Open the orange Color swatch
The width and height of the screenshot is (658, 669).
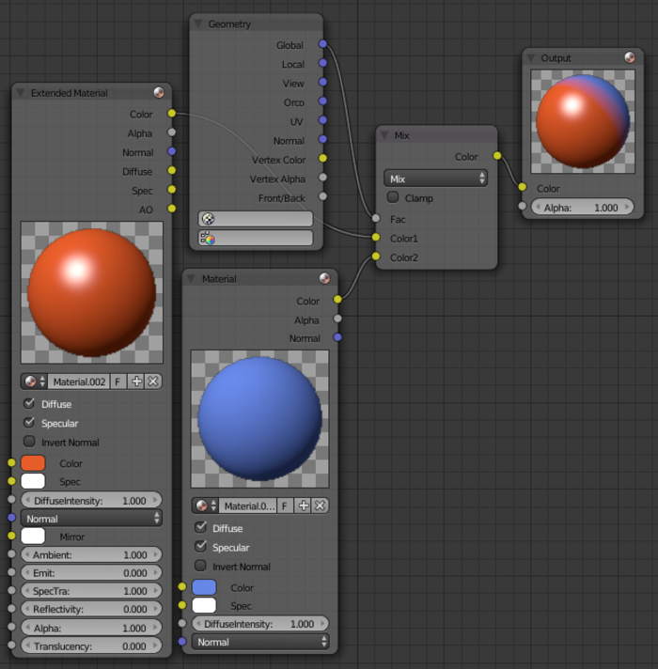click(33, 463)
